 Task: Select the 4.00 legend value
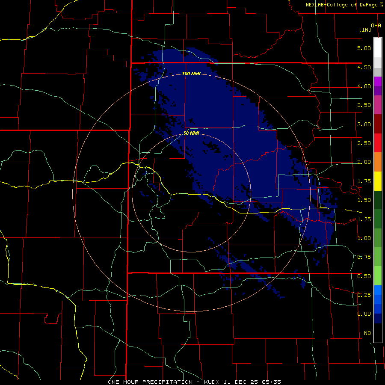pos(364,86)
